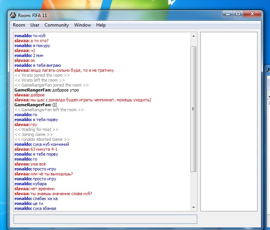Click the message 'ronaldo: я тебя виграю'
270x230 pixels.
click(x=38, y=66)
